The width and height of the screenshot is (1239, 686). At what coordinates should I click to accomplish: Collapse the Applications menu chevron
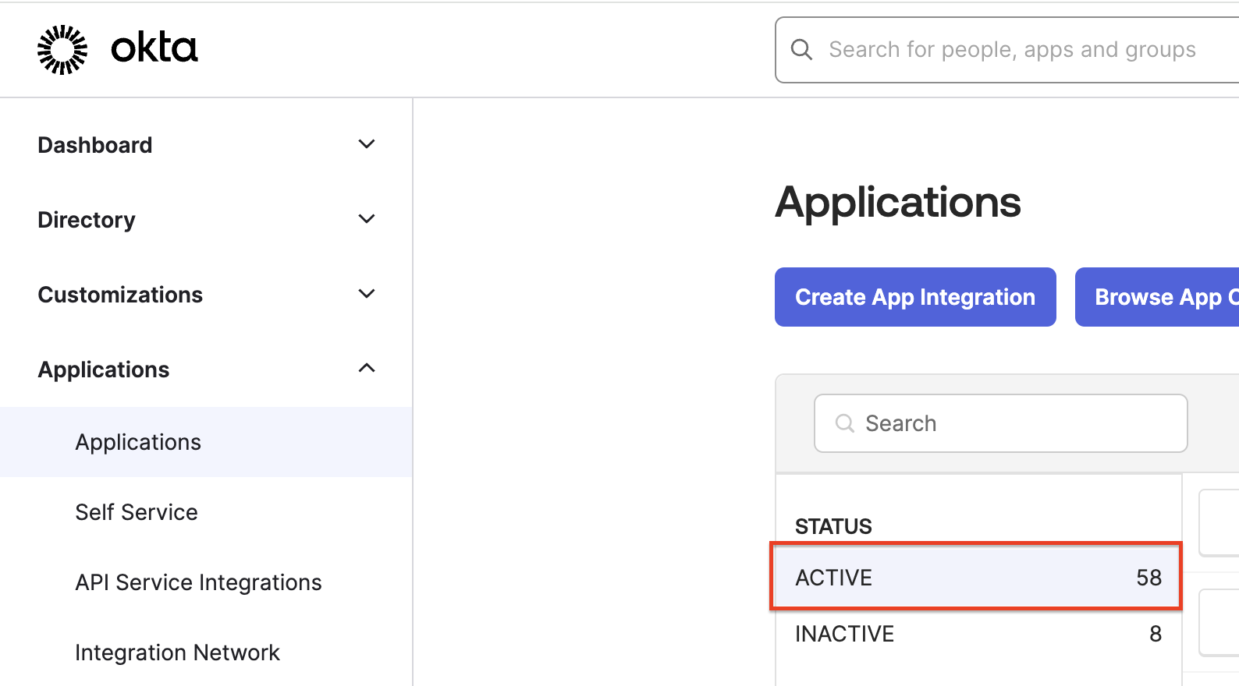[x=367, y=368]
